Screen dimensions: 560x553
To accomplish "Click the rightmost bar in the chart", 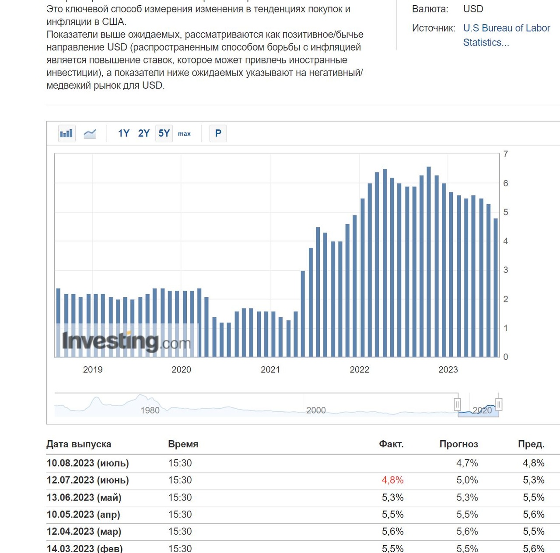I will pyautogui.click(x=496, y=288).
